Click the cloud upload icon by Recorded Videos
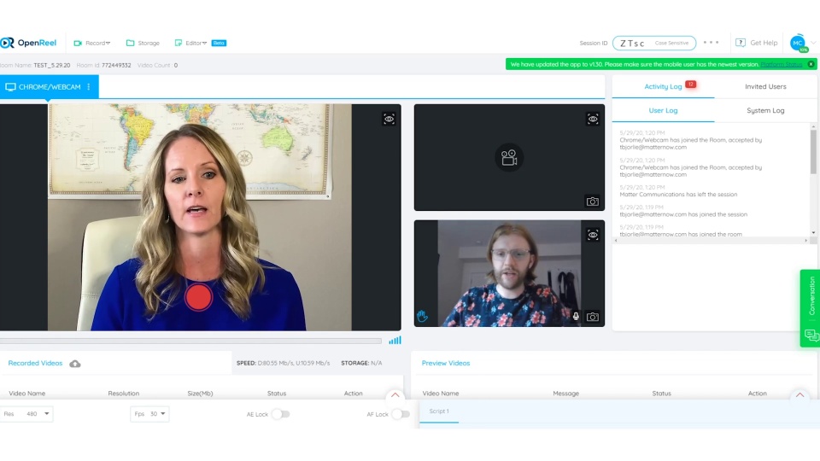The height and width of the screenshot is (461, 820). (x=75, y=364)
